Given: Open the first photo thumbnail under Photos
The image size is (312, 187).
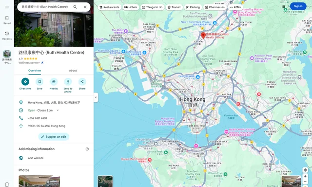Looking at the screenshot, I should tap(39, 181).
